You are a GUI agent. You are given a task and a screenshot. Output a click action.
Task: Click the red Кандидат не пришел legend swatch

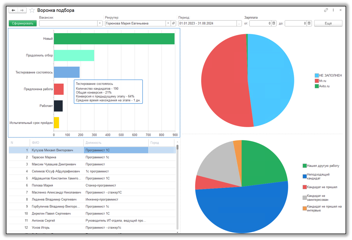pos(305,187)
